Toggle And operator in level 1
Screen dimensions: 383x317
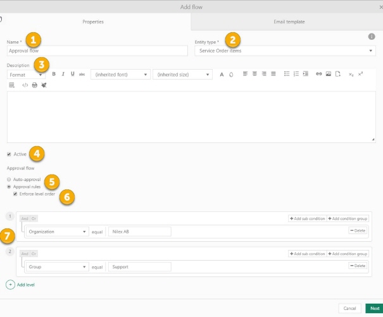coord(25,218)
